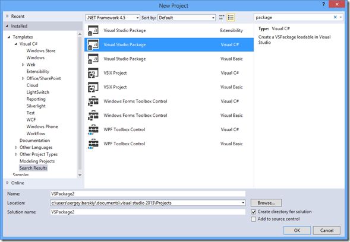Image resolution: width=350 pixels, height=242 pixels.
Task: Select Windows Store template category
Action: click(x=41, y=51)
